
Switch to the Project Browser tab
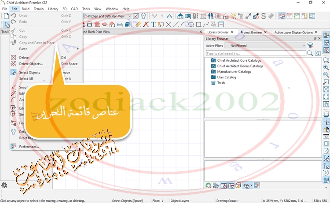click(251, 32)
